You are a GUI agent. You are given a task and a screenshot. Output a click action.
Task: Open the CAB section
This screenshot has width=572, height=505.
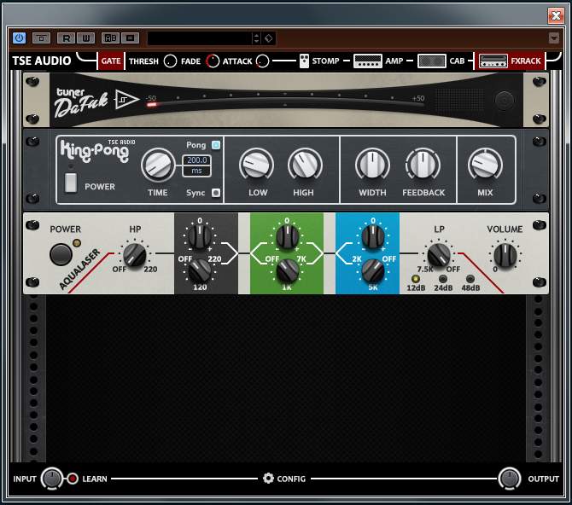tap(457, 61)
